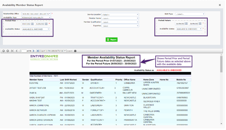Click the Total Number of Members text
Viewport: 226px width, 130px height.
tap(44, 76)
